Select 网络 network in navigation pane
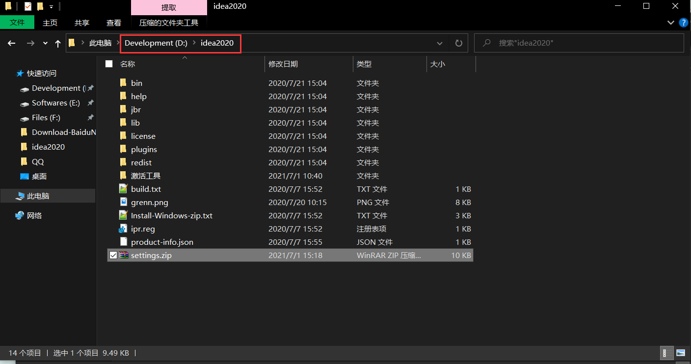 [x=29, y=215]
